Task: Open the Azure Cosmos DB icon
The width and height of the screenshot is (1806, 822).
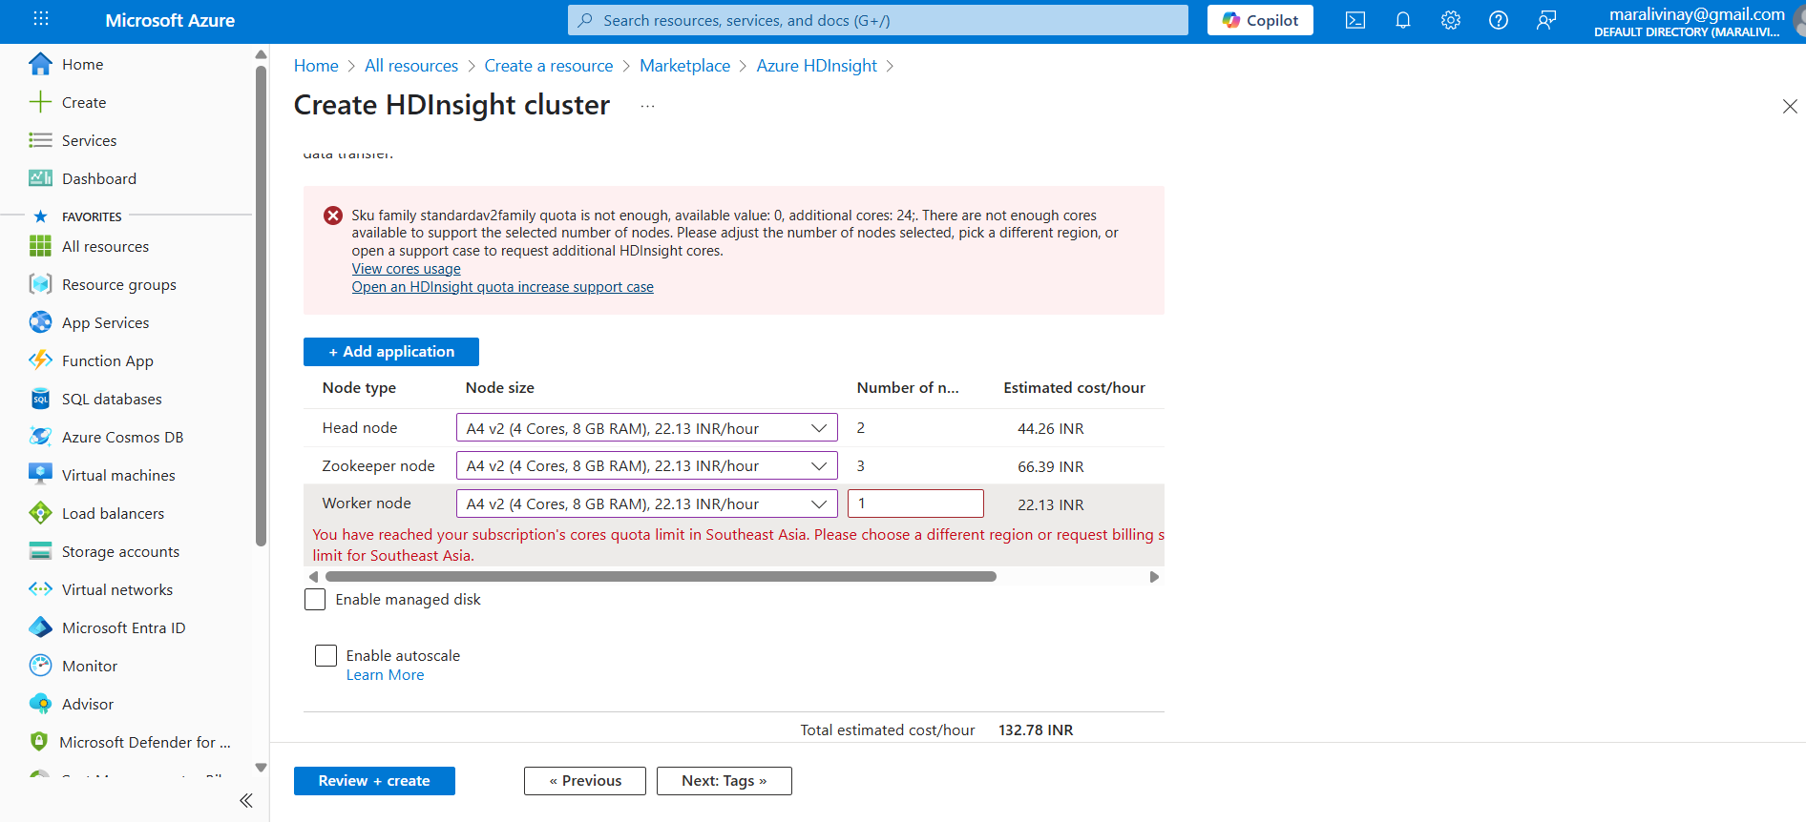Action: (40, 437)
